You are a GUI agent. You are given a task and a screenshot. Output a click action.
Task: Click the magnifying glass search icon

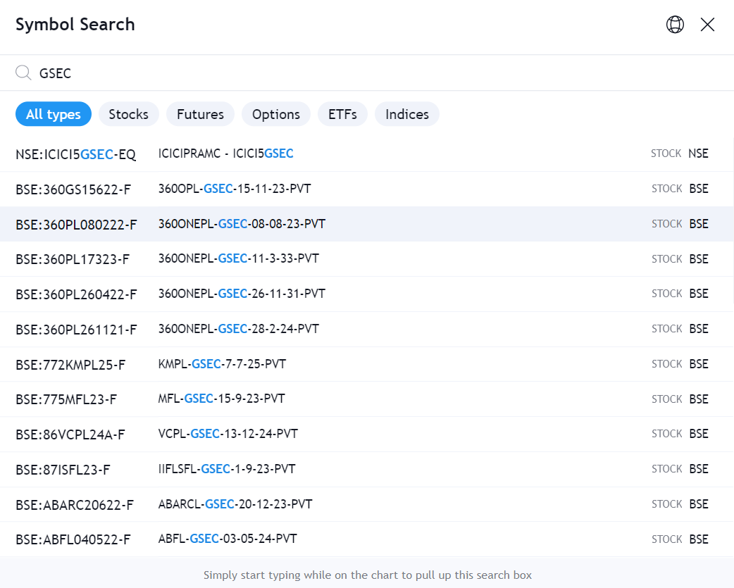click(x=23, y=73)
